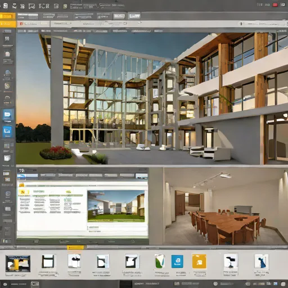Click the green-tinted icon in top toolbar
The image size is (288, 288).
[x=65, y=6]
